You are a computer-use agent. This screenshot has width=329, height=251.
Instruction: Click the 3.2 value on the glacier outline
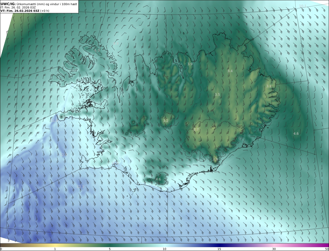(166, 121)
